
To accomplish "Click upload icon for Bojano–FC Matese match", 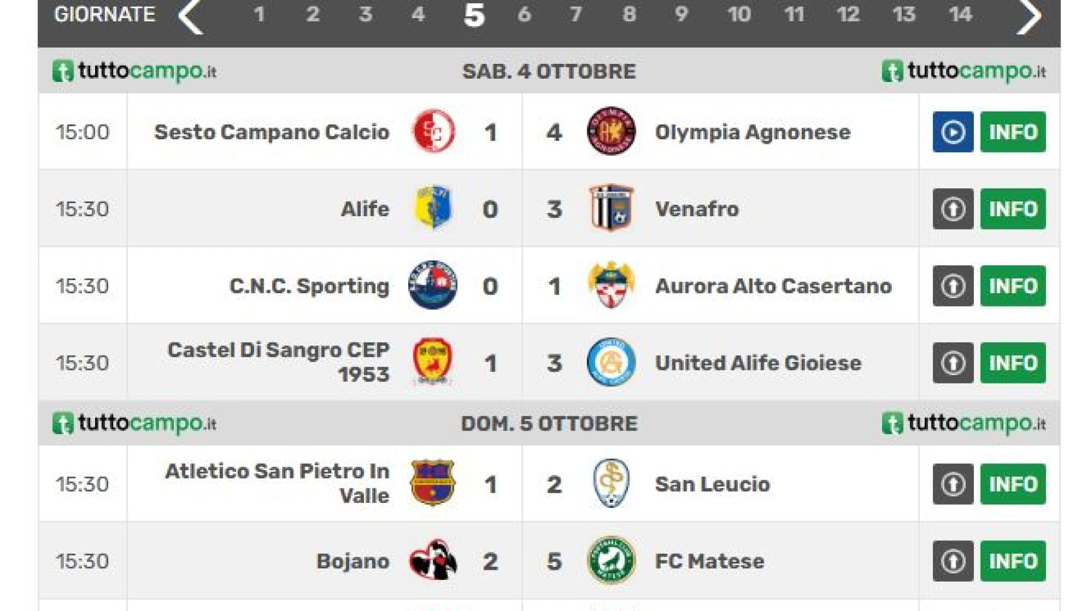I will coord(953,561).
